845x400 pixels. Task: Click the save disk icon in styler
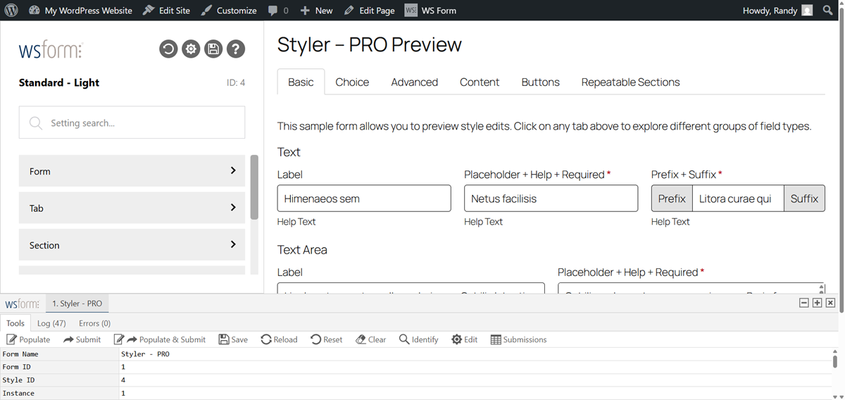(x=213, y=49)
